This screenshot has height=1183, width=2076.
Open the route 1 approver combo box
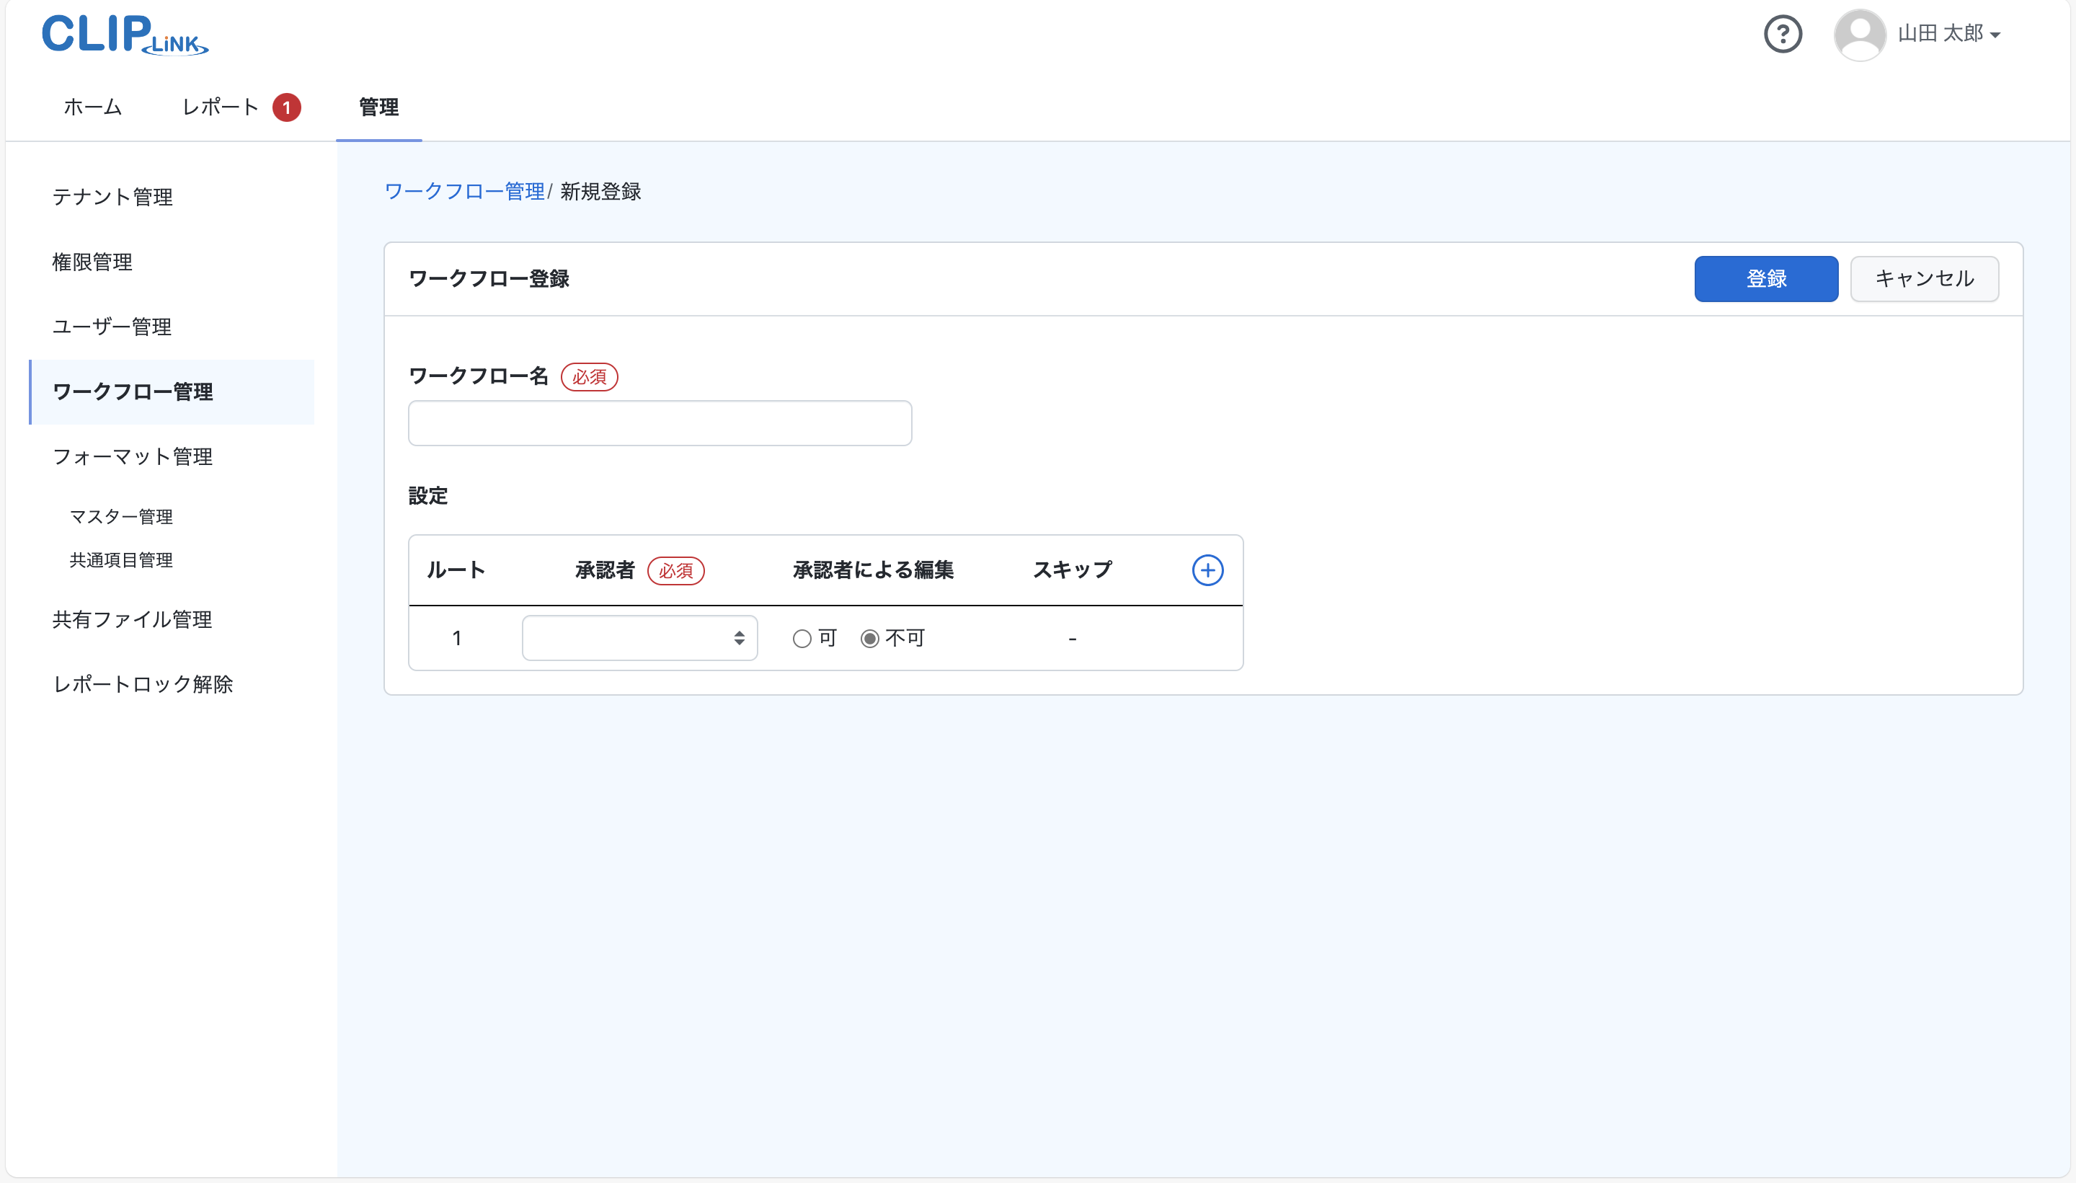pyautogui.click(x=639, y=638)
